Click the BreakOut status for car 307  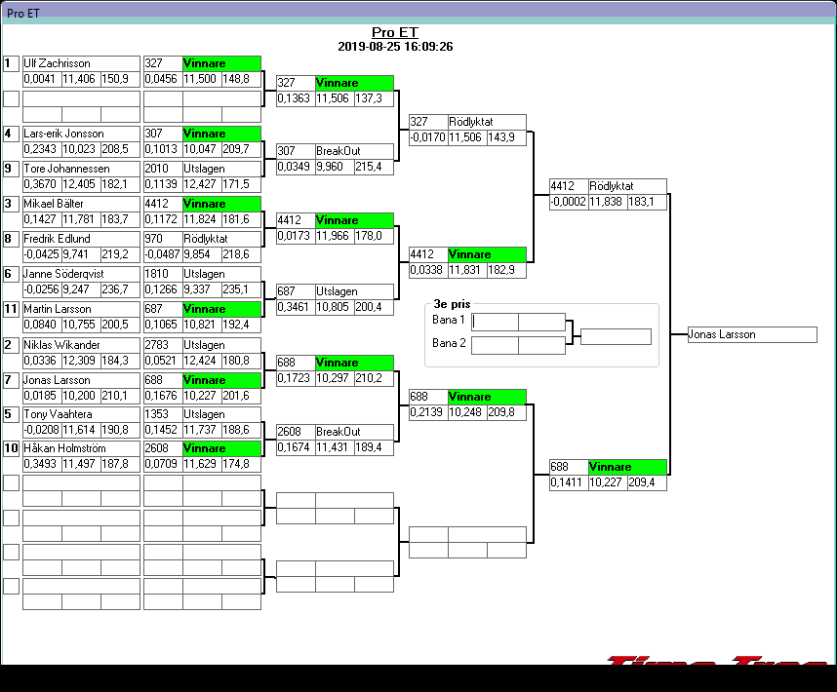pos(354,151)
